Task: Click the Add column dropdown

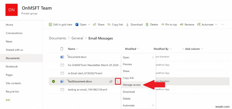Action: 193,49
